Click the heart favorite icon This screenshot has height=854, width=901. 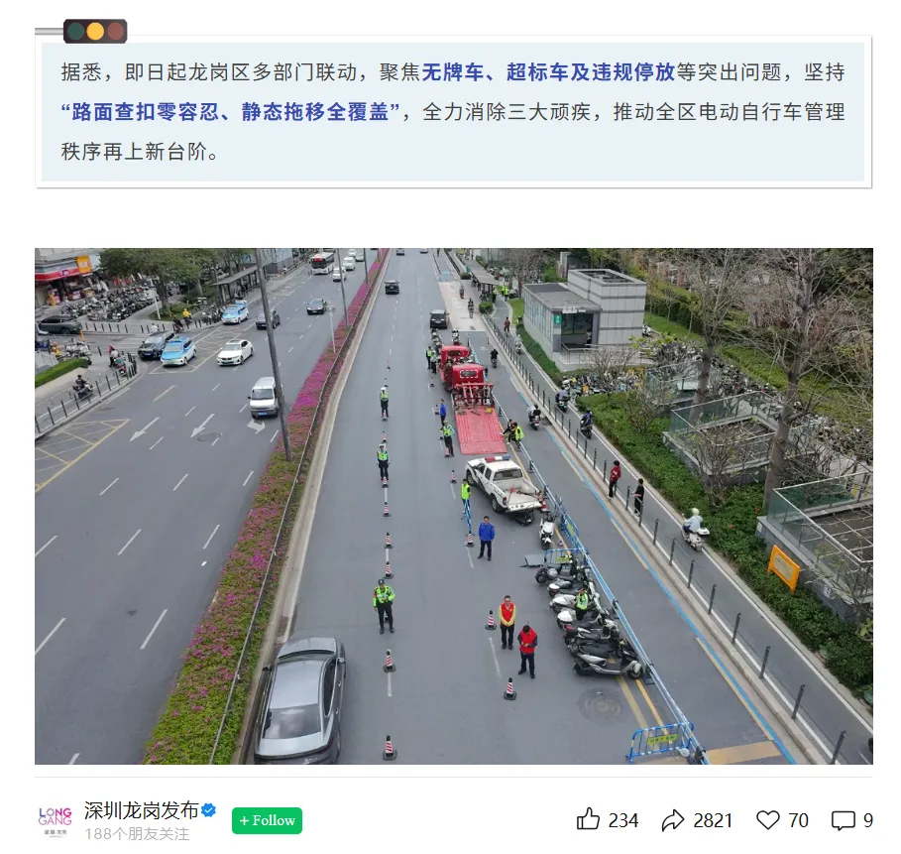(768, 819)
